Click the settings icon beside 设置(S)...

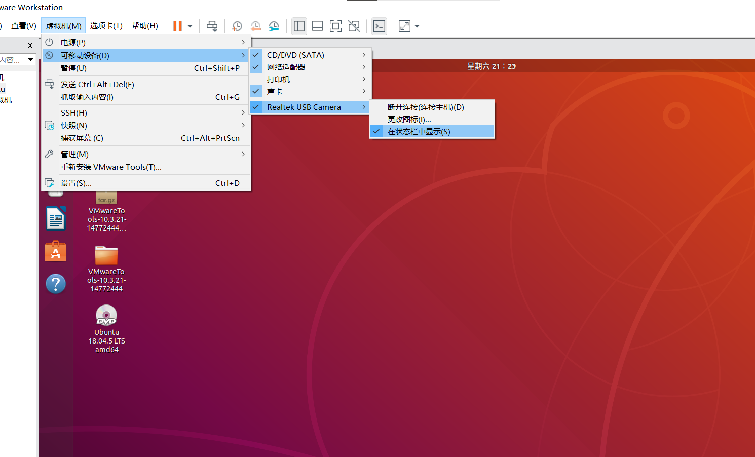coord(49,183)
